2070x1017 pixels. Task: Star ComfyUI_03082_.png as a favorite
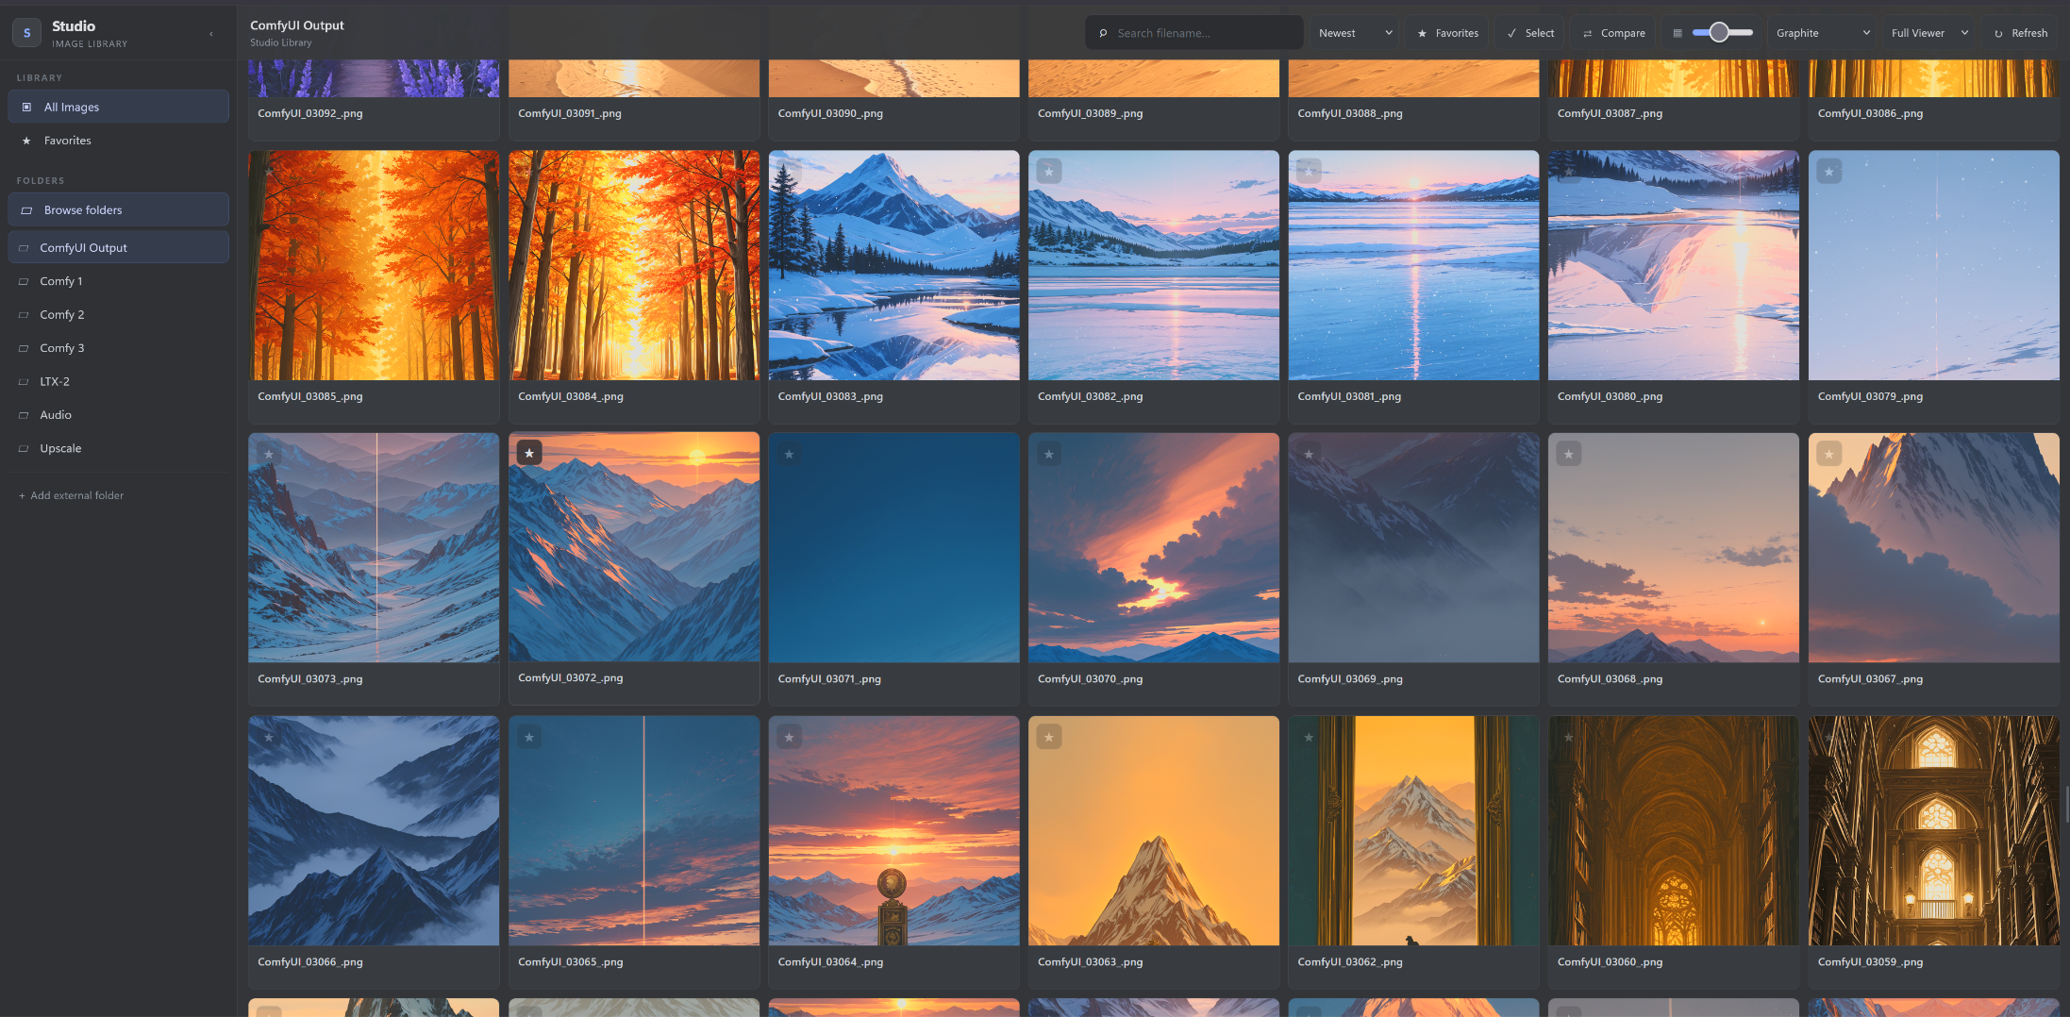point(1049,172)
